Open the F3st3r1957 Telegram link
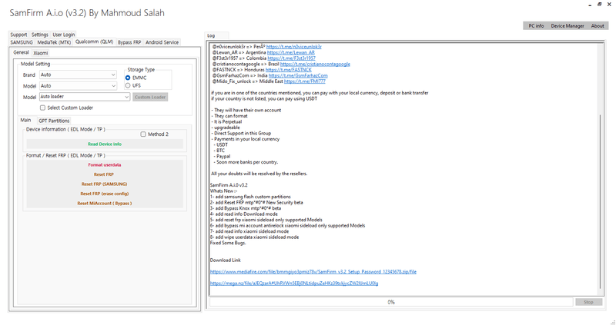The width and height of the screenshot is (616, 325). [292, 58]
